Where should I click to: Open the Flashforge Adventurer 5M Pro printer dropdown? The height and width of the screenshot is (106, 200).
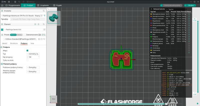point(20,15)
